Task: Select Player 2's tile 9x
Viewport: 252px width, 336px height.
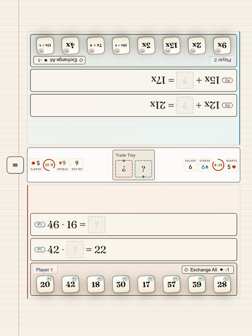Action: coord(222,46)
